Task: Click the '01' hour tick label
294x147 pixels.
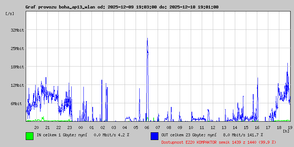Action: pyautogui.click(x=92, y=128)
